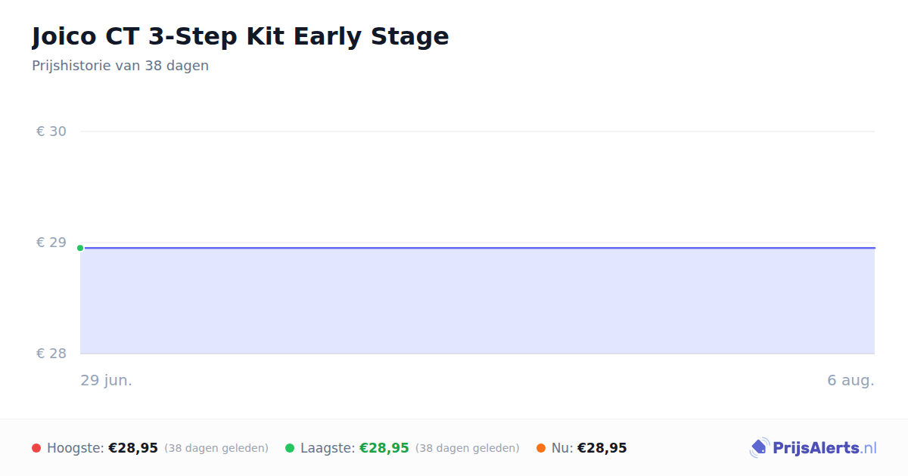Image resolution: width=908 pixels, height=476 pixels.
Task: Click the Nu €28,95 current price
Action: (x=602, y=448)
